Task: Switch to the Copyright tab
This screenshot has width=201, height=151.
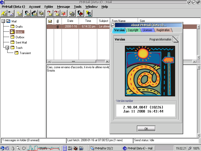Action: [133, 30]
